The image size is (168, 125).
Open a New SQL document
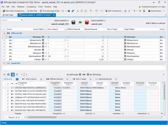(x=32, y=11)
